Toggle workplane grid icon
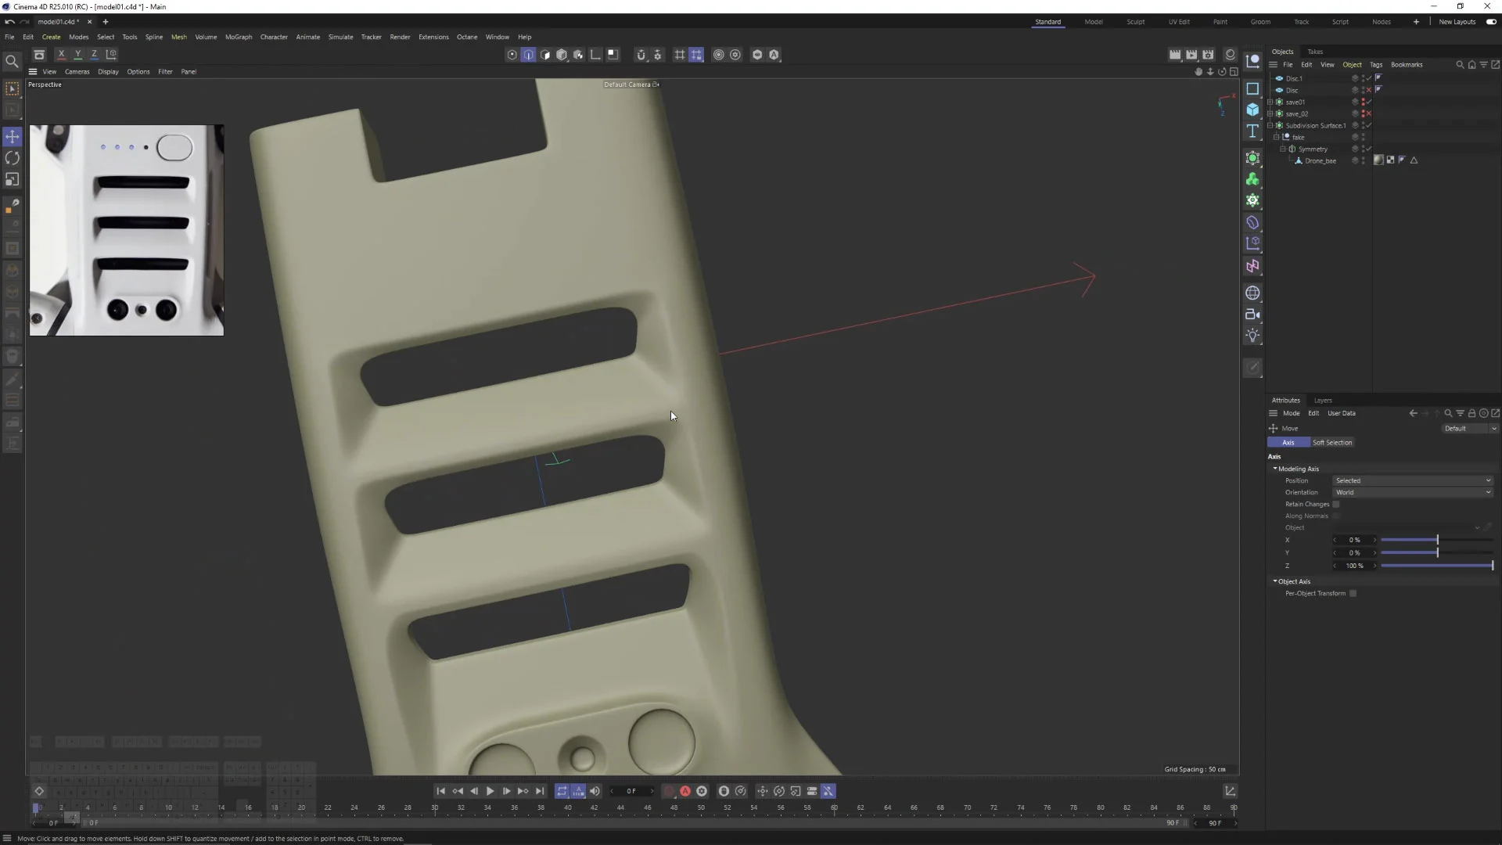The image size is (1502, 845). pyautogui.click(x=679, y=55)
